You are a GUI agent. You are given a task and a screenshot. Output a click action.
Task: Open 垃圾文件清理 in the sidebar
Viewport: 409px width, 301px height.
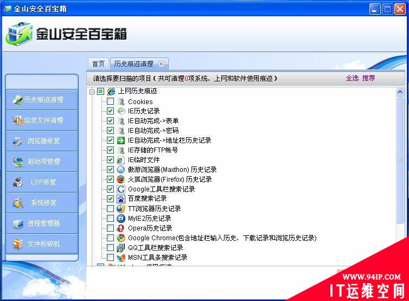click(x=42, y=120)
